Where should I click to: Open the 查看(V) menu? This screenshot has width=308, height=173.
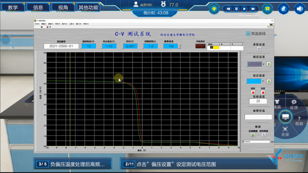pos(51,24)
